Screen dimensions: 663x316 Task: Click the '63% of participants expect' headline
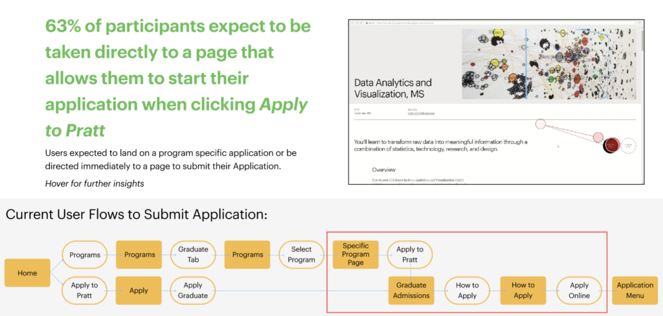tap(178, 79)
